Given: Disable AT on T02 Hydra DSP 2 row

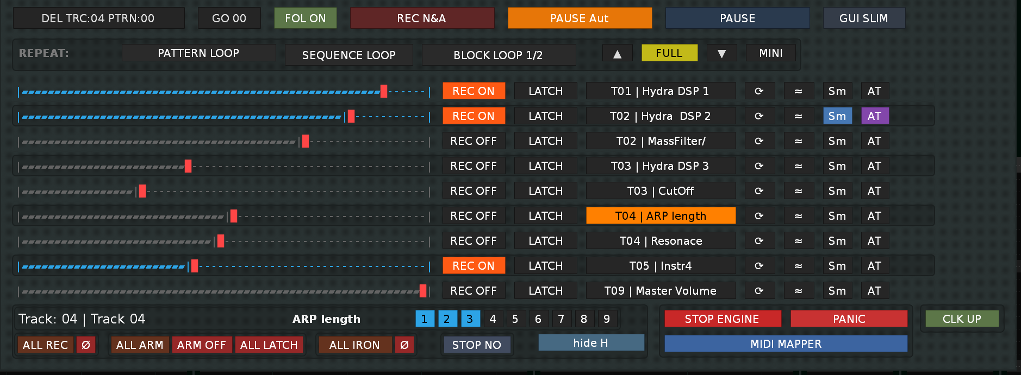Looking at the screenshot, I should pos(875,116).
